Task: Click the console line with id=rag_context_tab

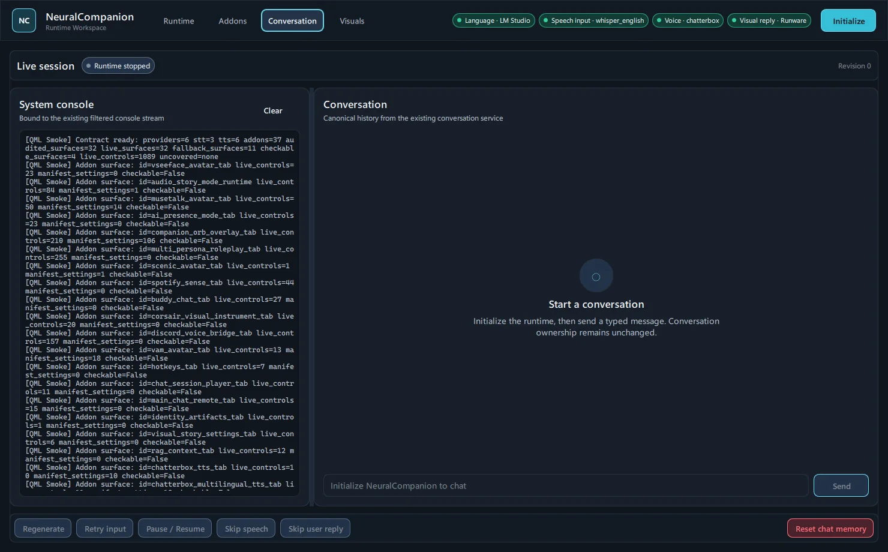Action: point(160,455)
